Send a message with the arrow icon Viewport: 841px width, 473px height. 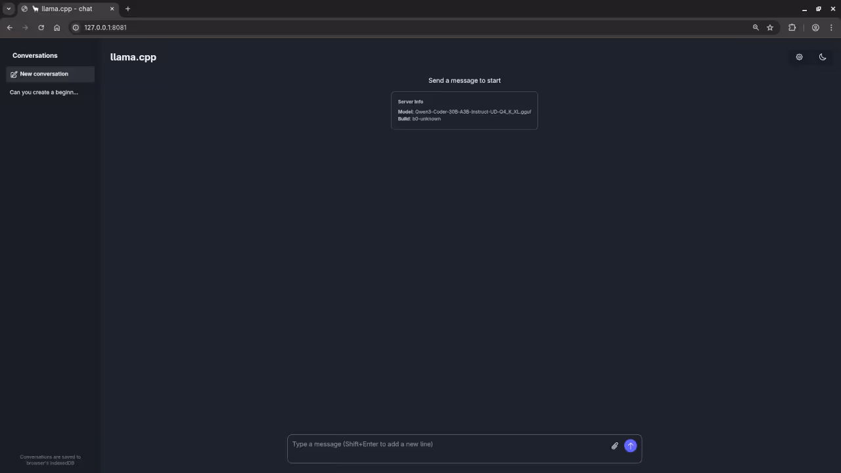pos(630,445)
